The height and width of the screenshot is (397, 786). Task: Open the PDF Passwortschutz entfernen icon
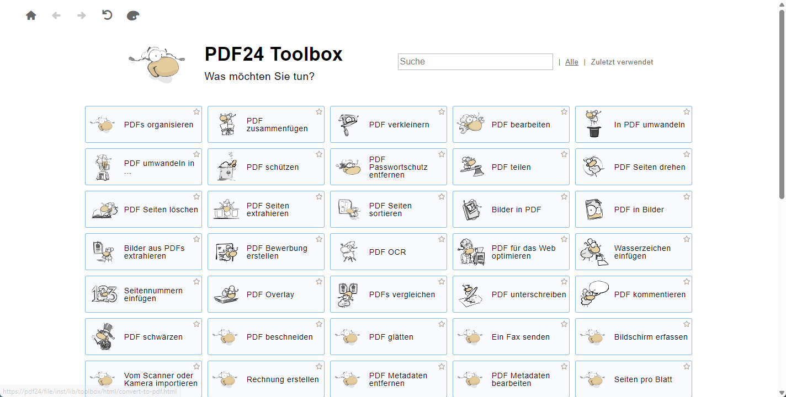348,167
